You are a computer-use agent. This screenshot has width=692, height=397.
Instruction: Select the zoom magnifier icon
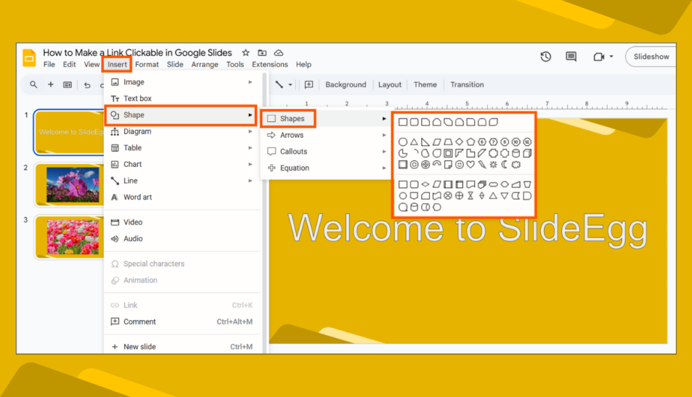[33, 85]
